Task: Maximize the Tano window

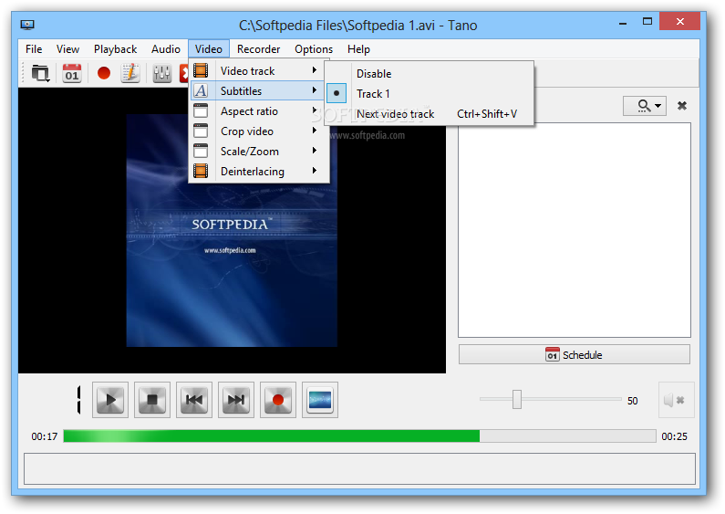Action: (647, 22)
